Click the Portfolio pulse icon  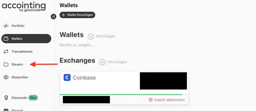[x=6, y=26]
